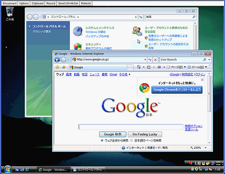225x174 pixels.
Task: Click the Disconnect button
Action: click(x=9, y=3)
